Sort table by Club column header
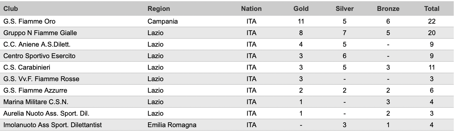This screenshot has height=132, width=454. click(x=8, y=9)
